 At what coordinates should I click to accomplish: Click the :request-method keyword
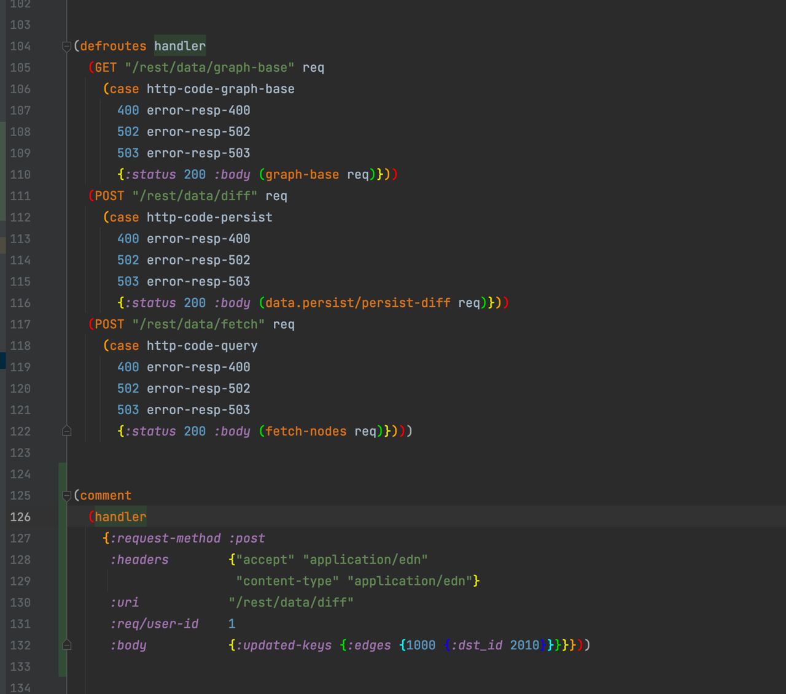[165, 538]
